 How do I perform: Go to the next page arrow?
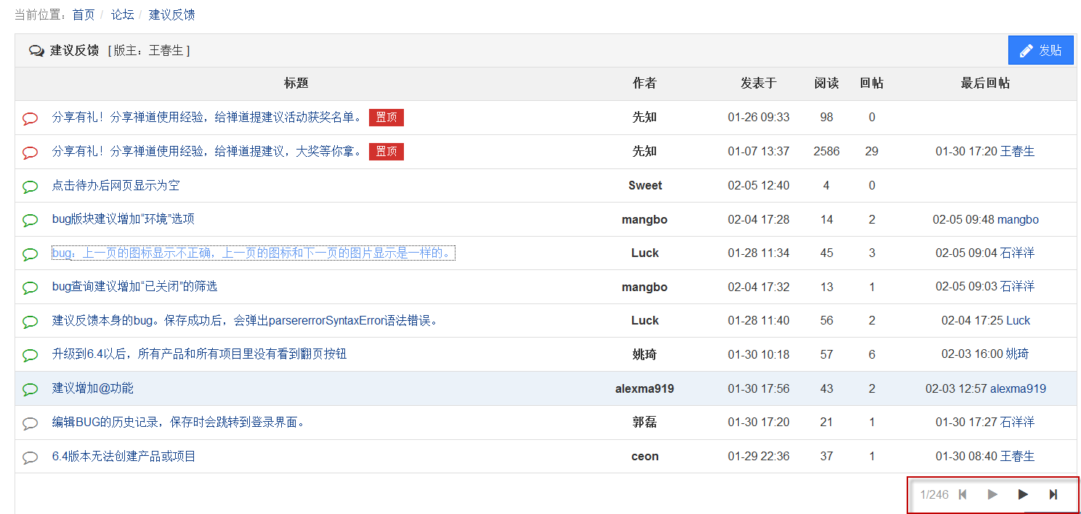coord(1023,494)
